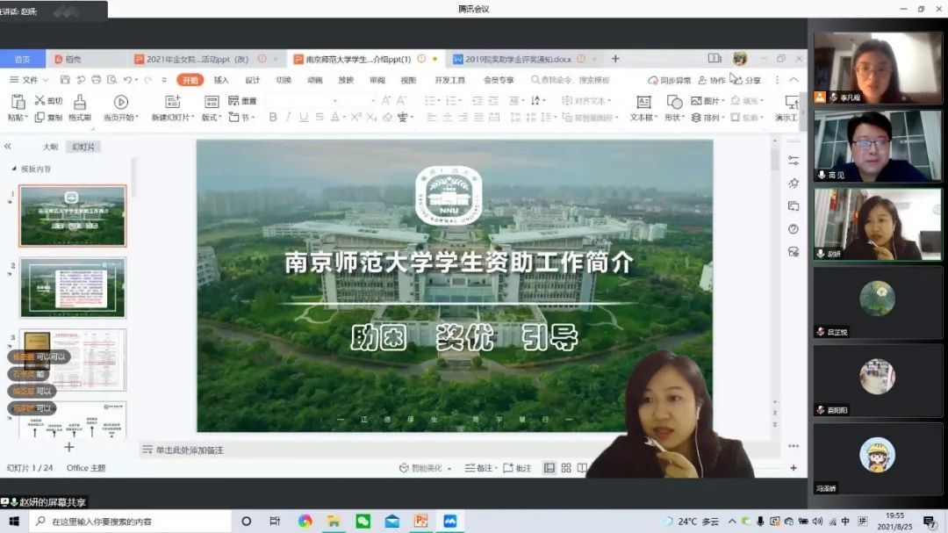948x533 pixels.
Task: Toggle underline text formatting
Action: [304, 118]
